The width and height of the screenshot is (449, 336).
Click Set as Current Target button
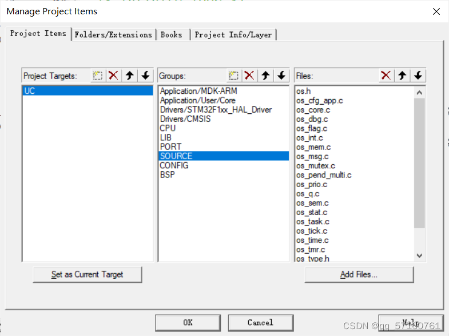(88, 274)
